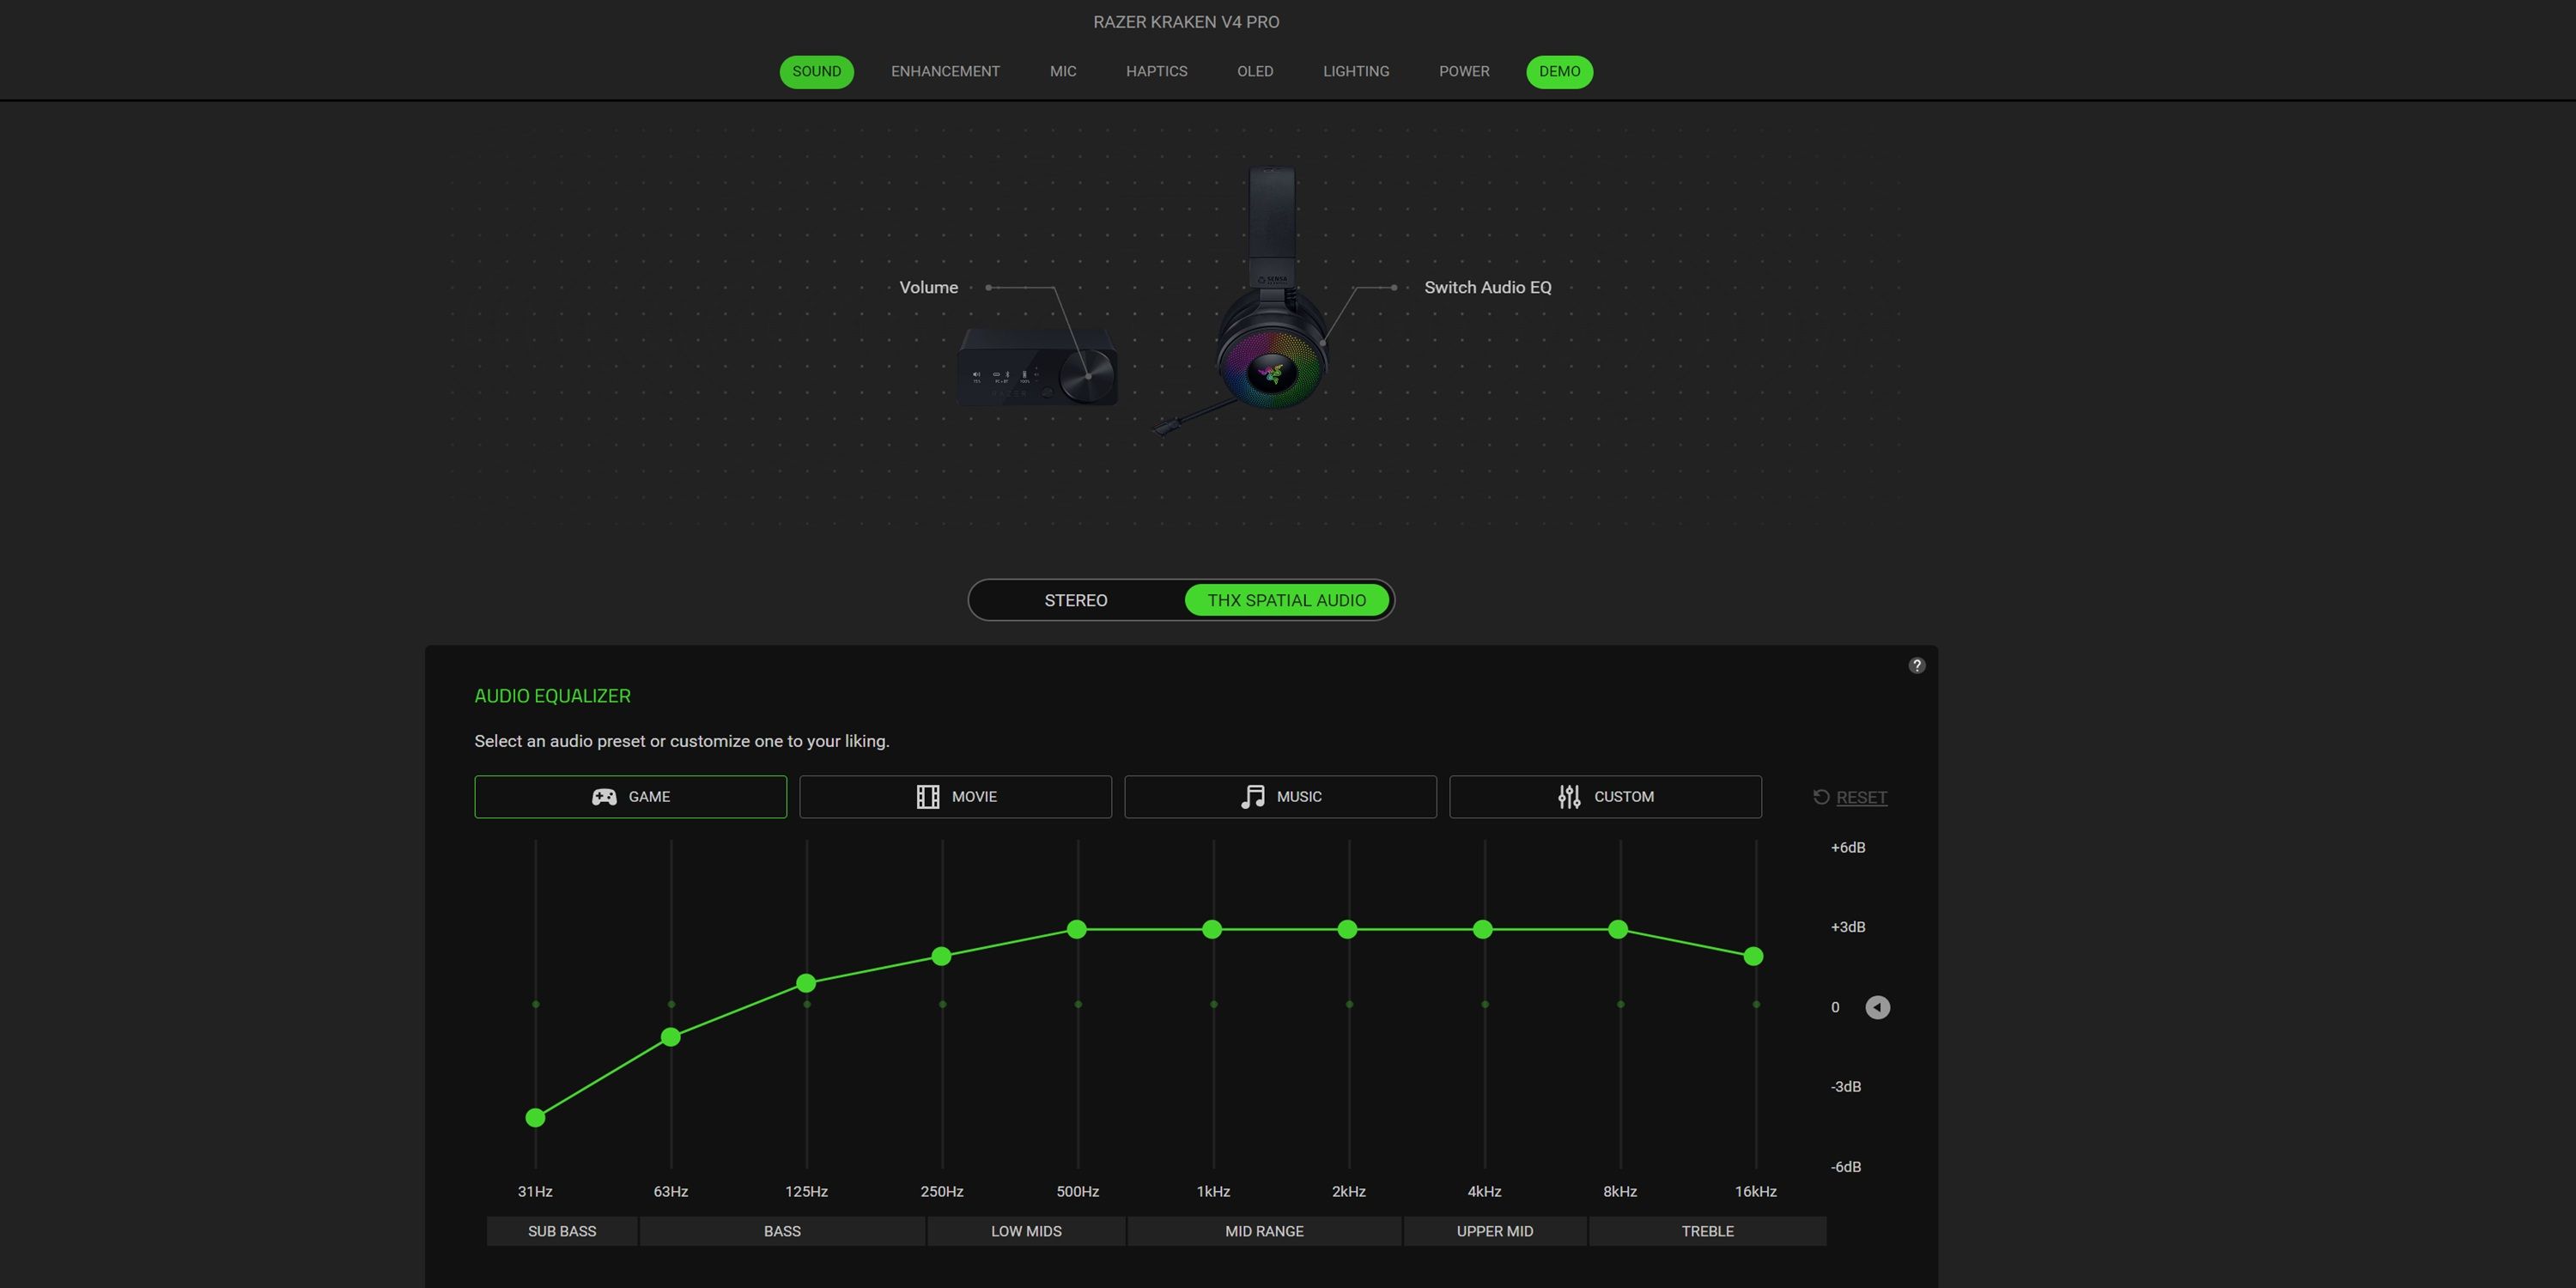The image size is (2576, 1288).
Task: Click the +6dB scale label
Action: point(1847,848)
